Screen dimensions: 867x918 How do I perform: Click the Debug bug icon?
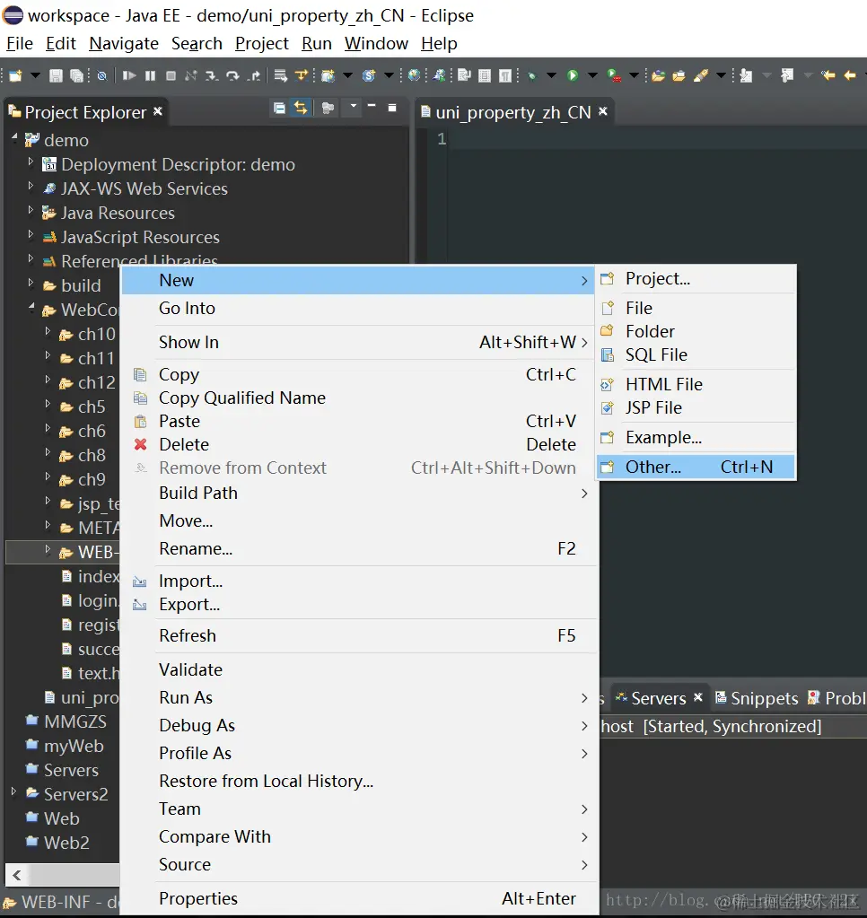coord(531,75)
